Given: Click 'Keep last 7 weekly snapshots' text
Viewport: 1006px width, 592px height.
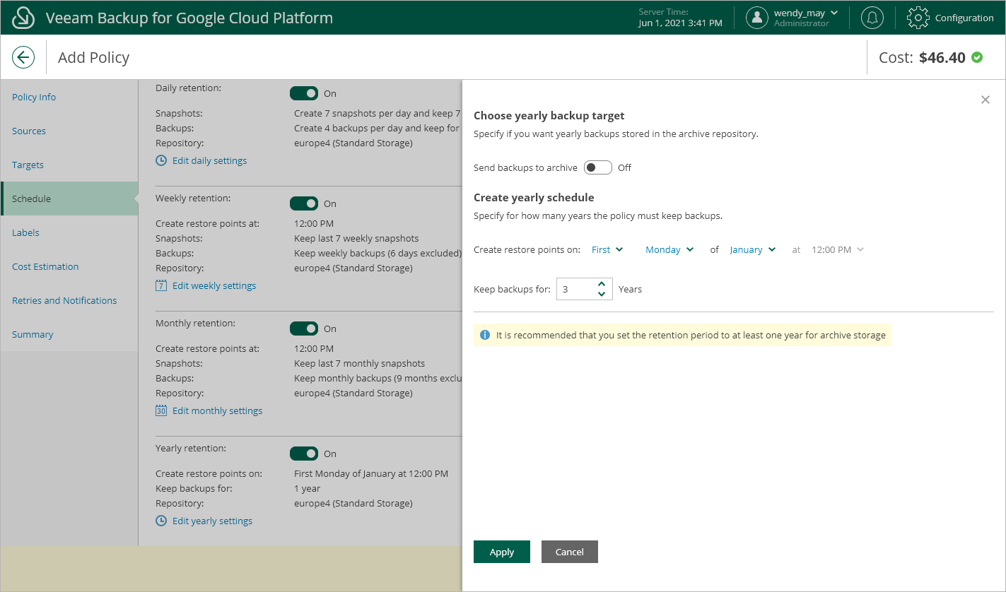Looking at the screenshot, I should [356, 238].
